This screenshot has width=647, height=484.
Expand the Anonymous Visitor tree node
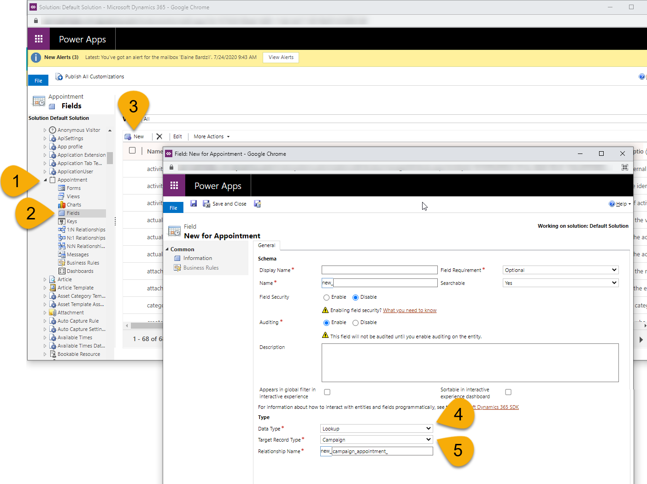tap(45, 130)
